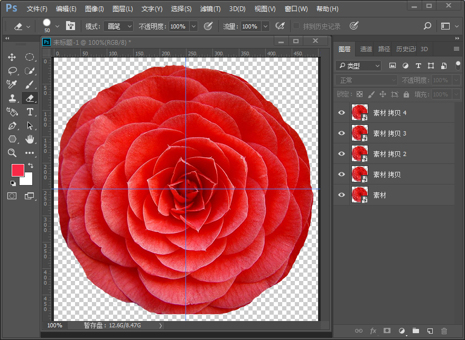Click the Add layer mask button
The height and width of the screenshot is (340, 465).
point(387,331)
